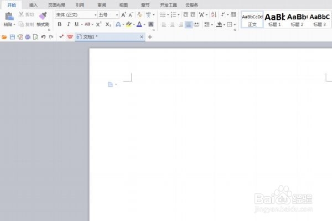Click the Print icon in quick toolbar
Screen dimensions: 332x221
(x=28, y=37)
